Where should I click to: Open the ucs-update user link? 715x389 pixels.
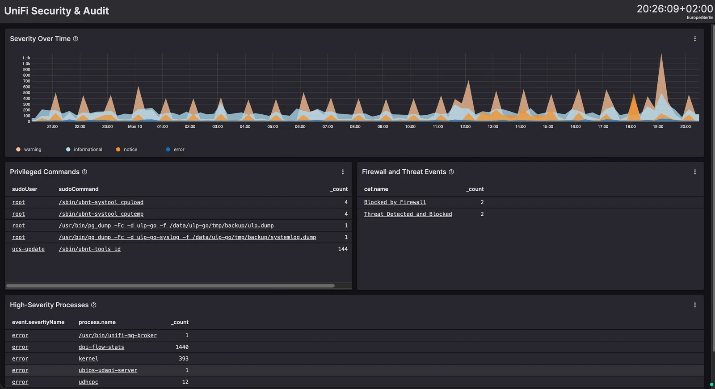pos(28,249)
